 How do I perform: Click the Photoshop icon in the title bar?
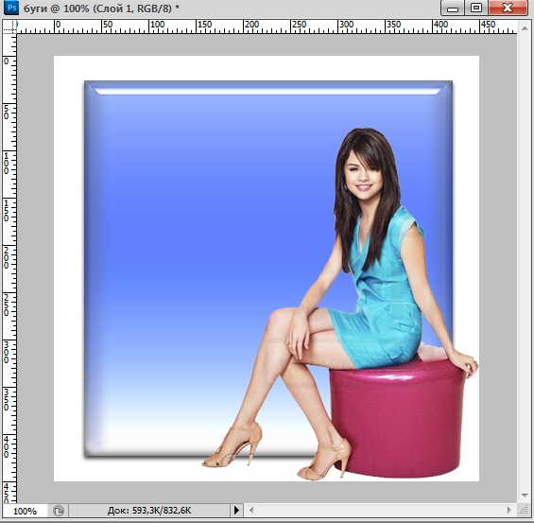[11, 8]
